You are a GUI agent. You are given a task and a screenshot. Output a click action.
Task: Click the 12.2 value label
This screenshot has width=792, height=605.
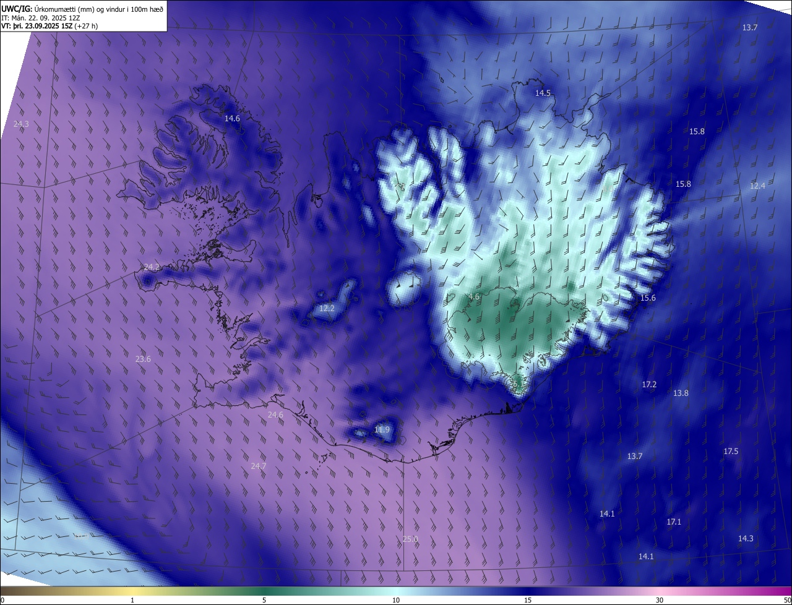coord(327,309)
